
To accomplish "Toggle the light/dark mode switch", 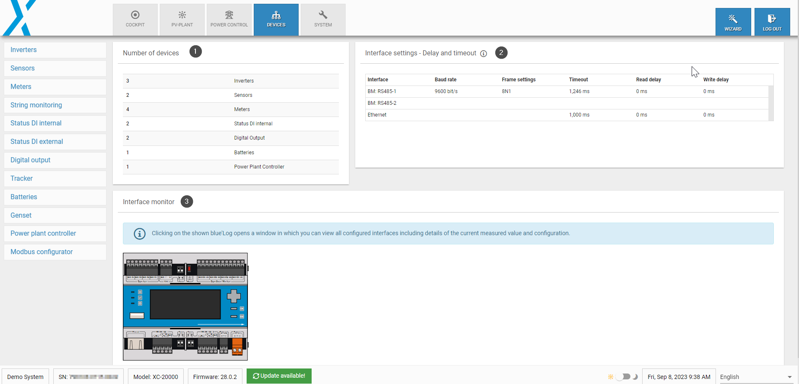I will 623,376.
